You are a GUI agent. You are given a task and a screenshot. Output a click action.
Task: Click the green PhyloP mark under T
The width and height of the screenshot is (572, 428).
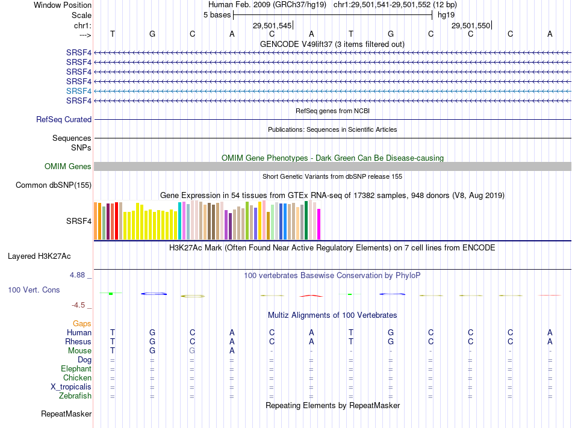pos(111,293)
